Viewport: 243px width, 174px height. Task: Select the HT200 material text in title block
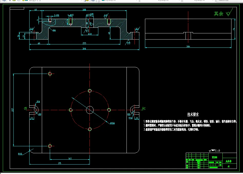215,157
